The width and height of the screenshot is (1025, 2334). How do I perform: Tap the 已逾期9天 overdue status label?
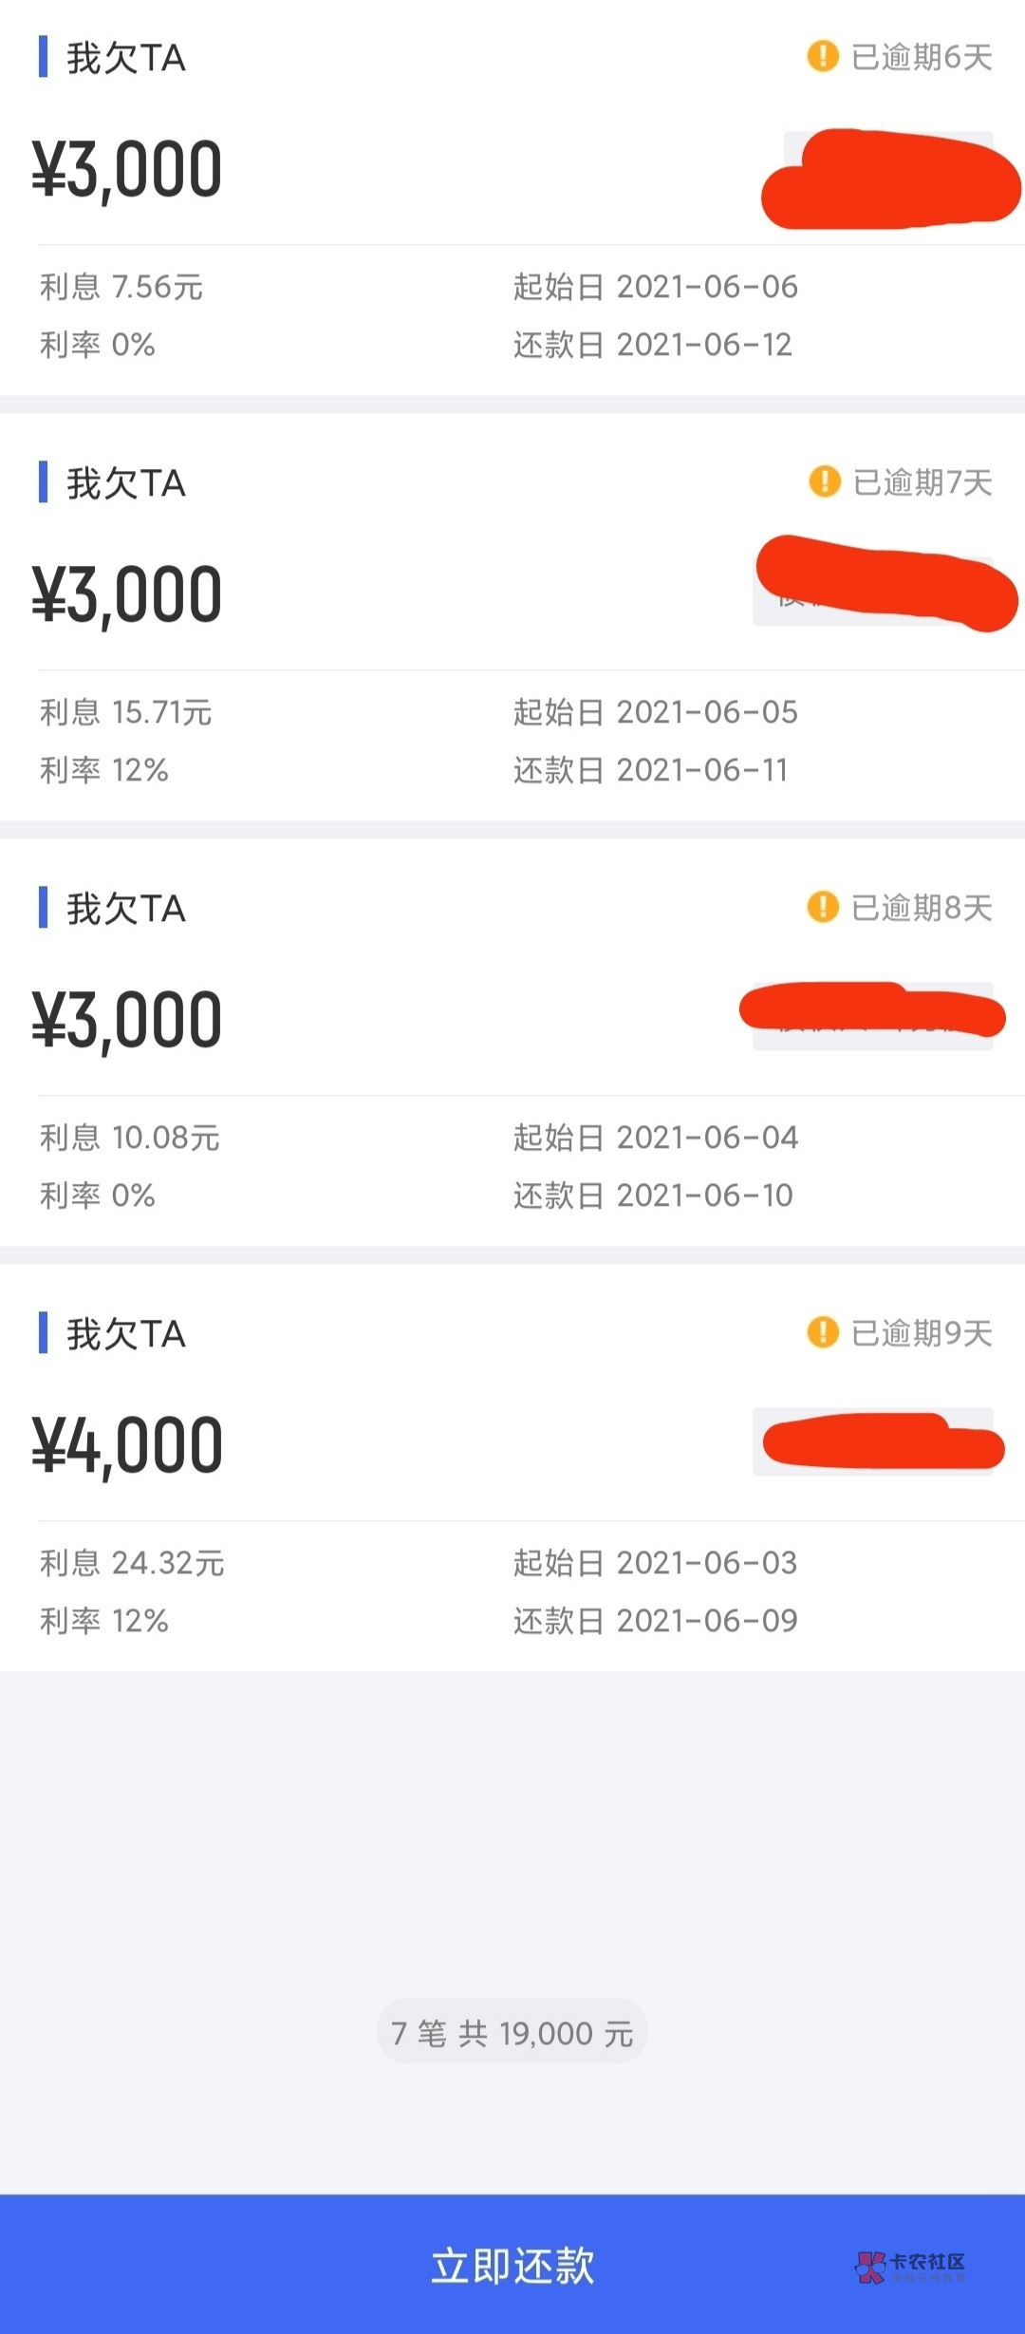click(x=922, y=1333)
